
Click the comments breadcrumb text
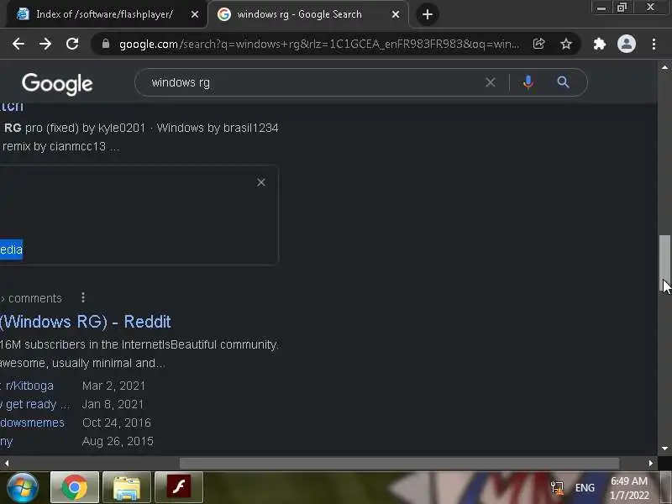point(35,298)
